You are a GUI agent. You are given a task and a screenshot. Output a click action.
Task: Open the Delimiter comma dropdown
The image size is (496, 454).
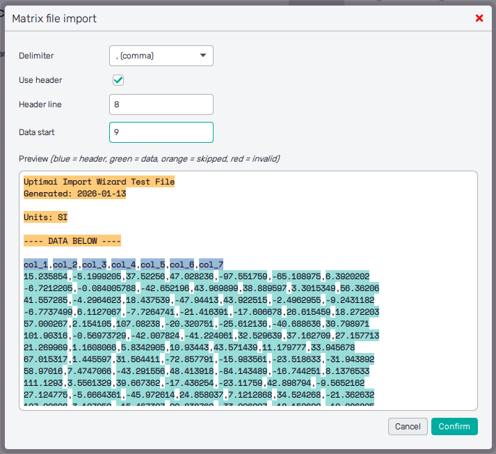point(161,56)
